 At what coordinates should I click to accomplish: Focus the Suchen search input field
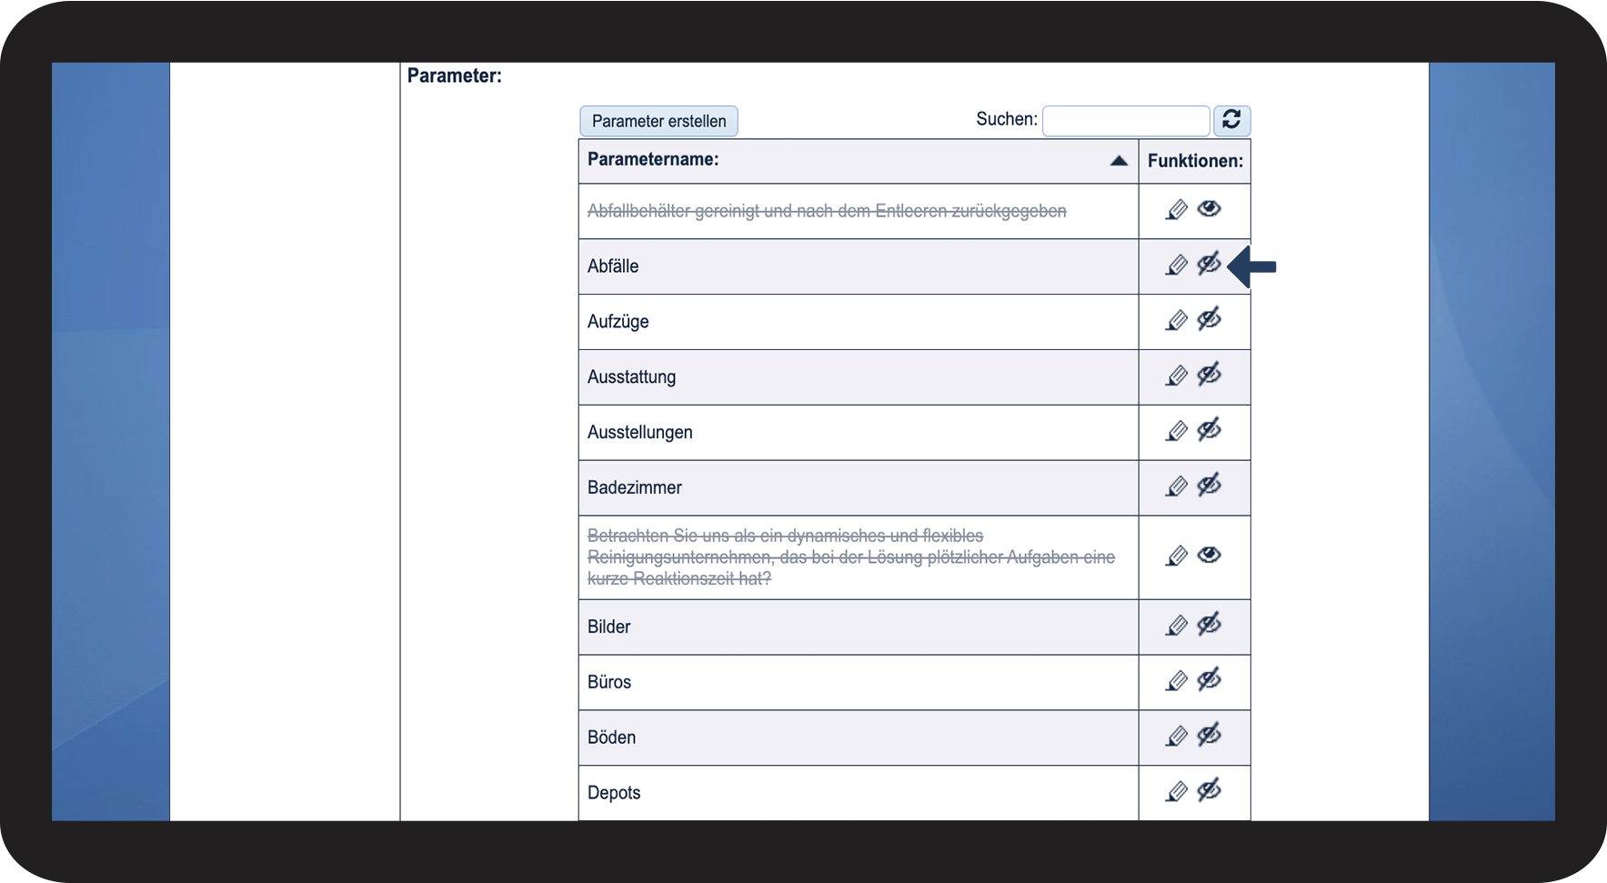point(1126,120)
